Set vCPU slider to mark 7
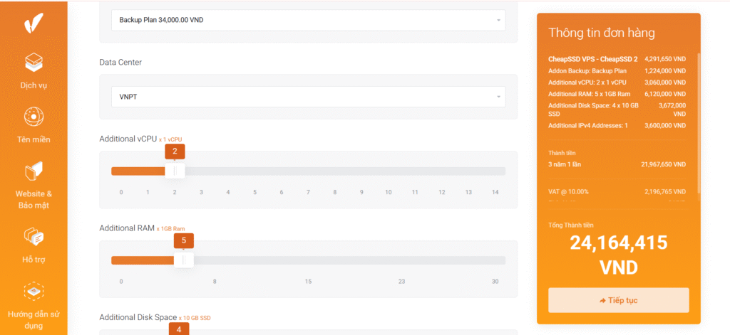730x335 pixels. [308, 171]
